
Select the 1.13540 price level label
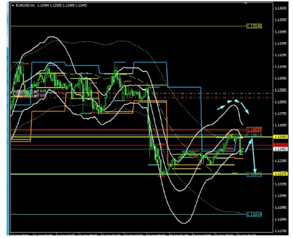pos(254,26)
